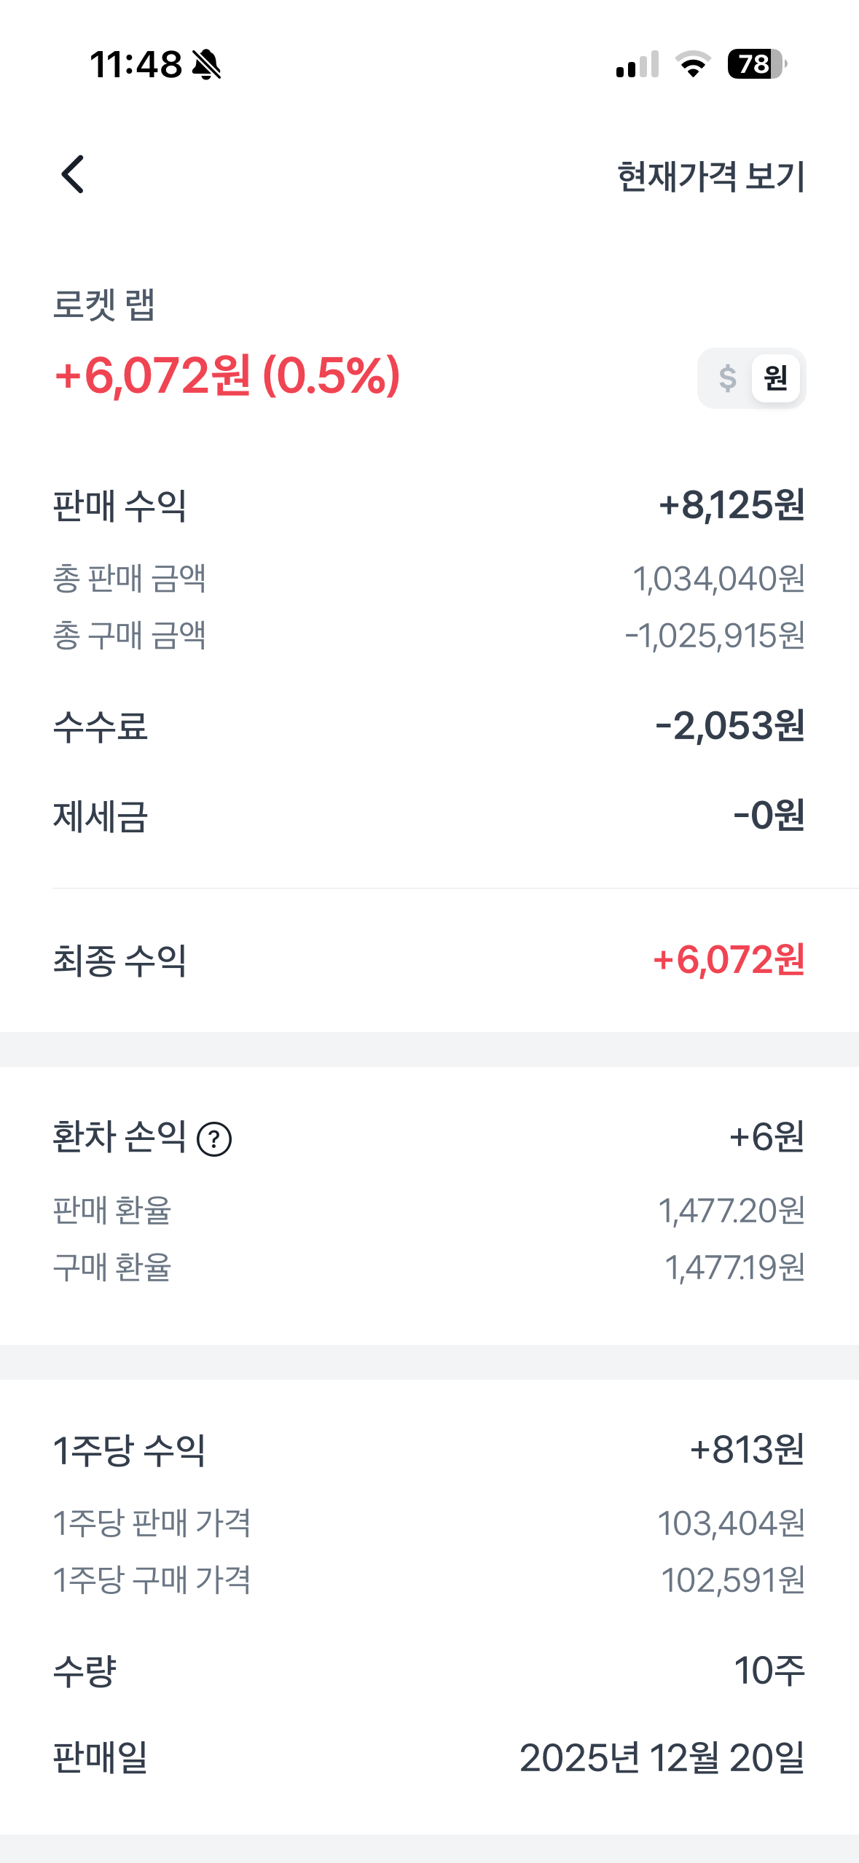
Task: Tap the 11:48 clock in status bar
Action: pyautogui.click(x=136, y=65)
